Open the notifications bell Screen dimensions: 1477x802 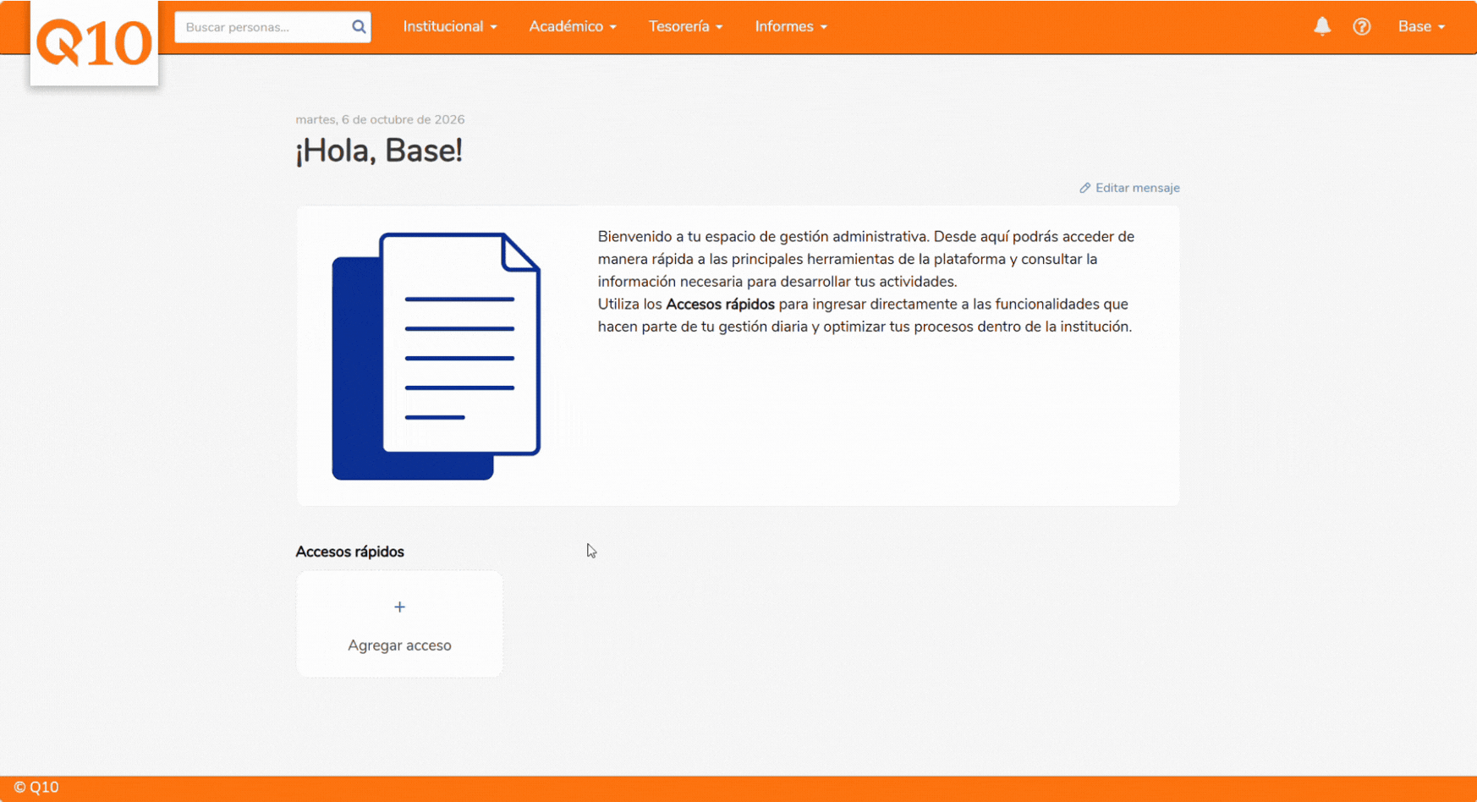[1322, 26]
